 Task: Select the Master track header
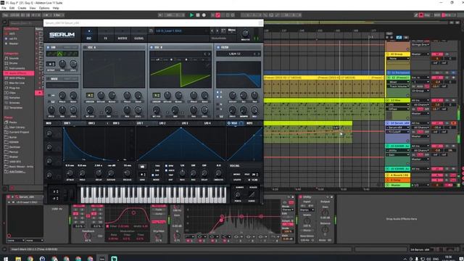pos(398,186)
